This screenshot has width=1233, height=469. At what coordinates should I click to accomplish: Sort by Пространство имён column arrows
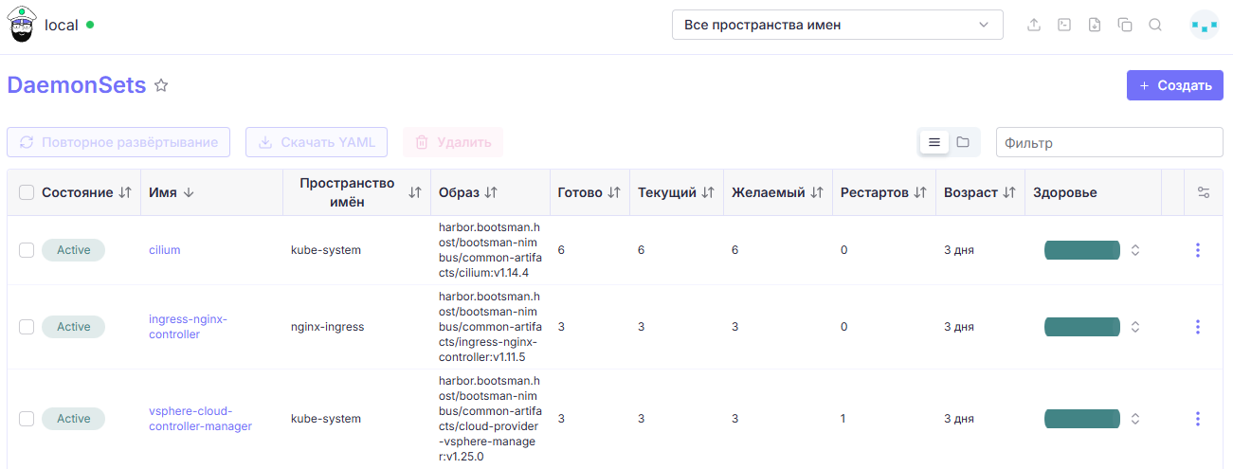(415, 192)
